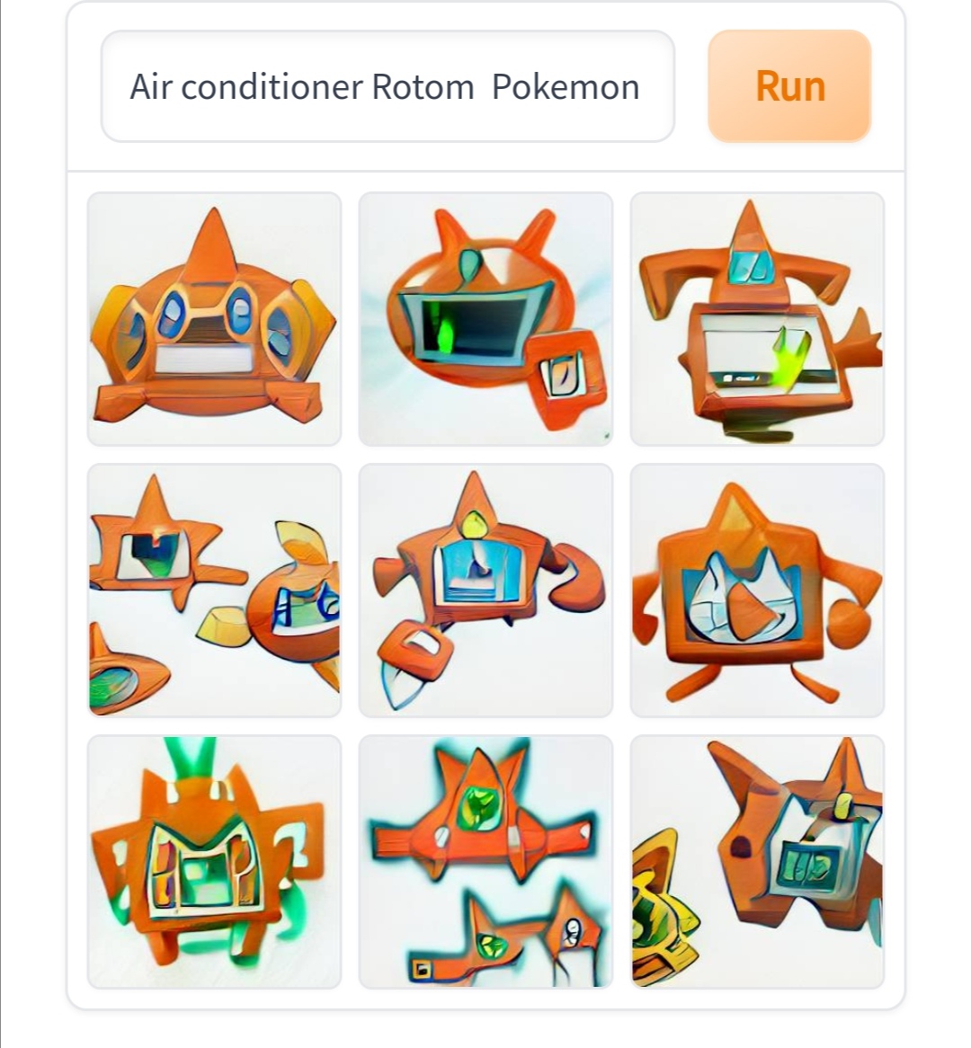Select the Rotom result with green glowing legs
The width and height of the screenshot is (971, 1048).
[215, 862]
